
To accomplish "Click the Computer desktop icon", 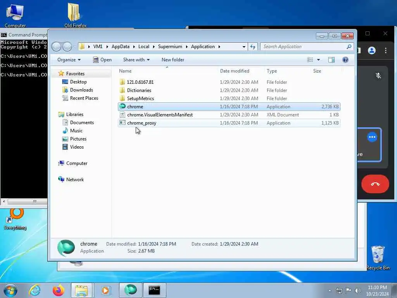I will 15,16.
